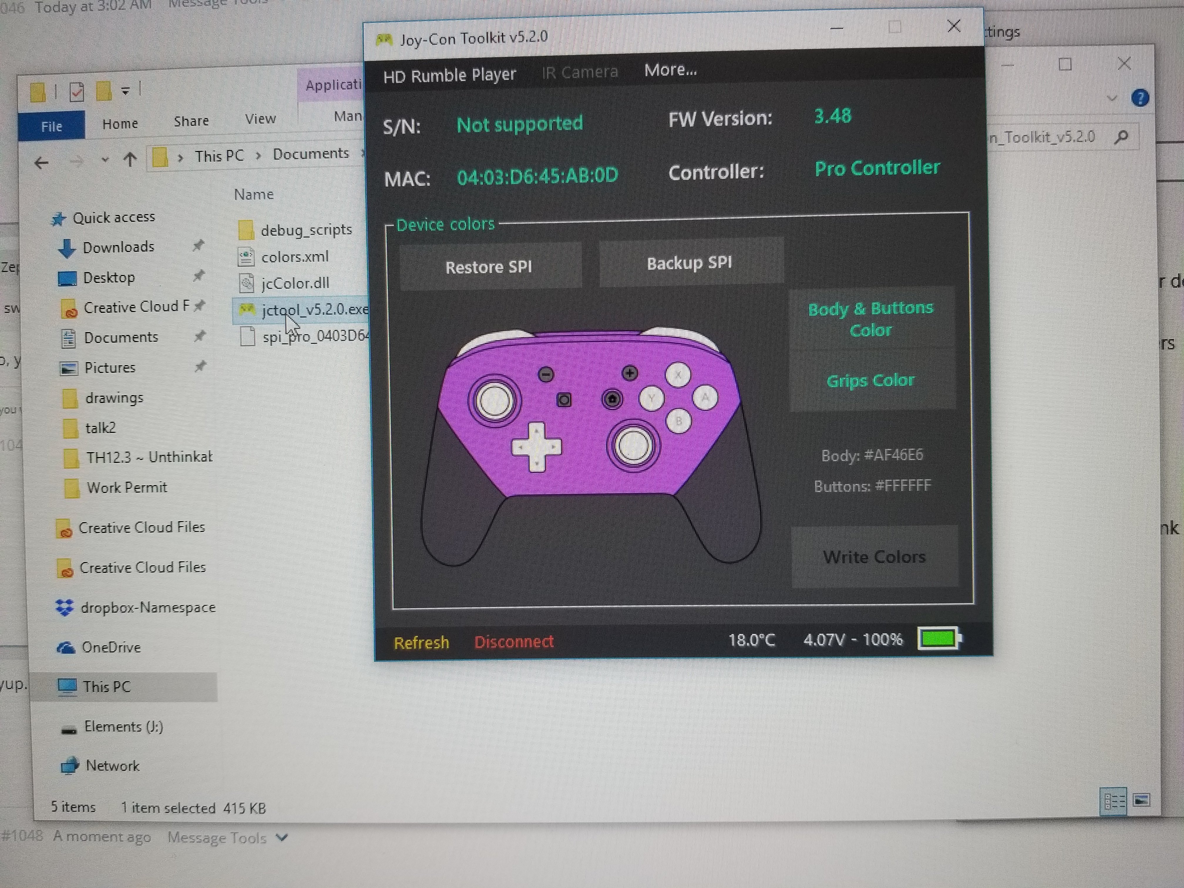Click the Body: #AF46E6 color label
Viewport: 1184px width, 888px height.
tap(872, 455)
